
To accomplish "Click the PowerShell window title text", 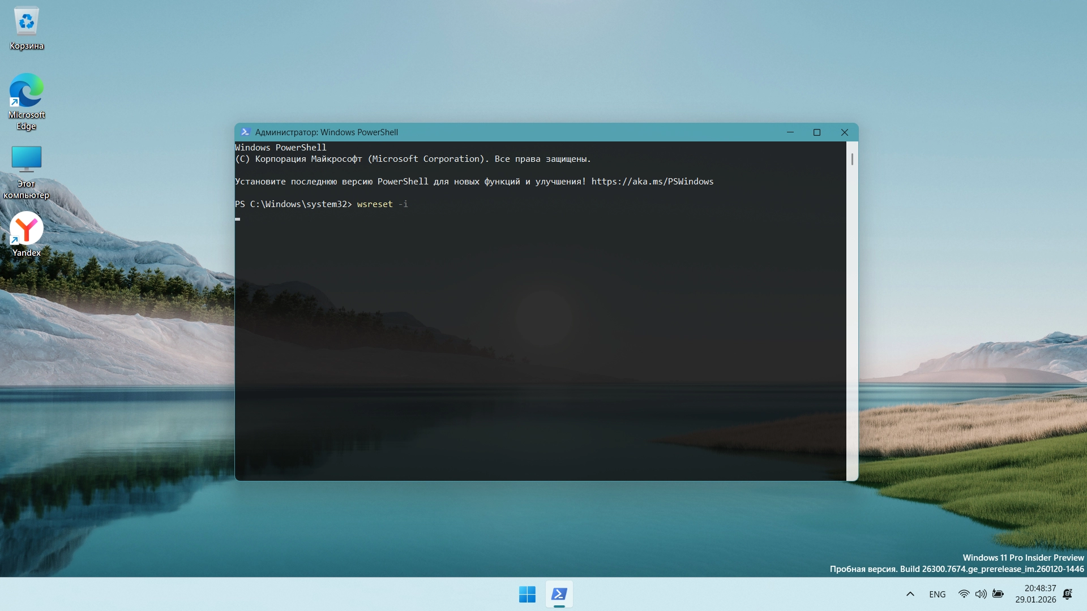I will click(326, 132).
